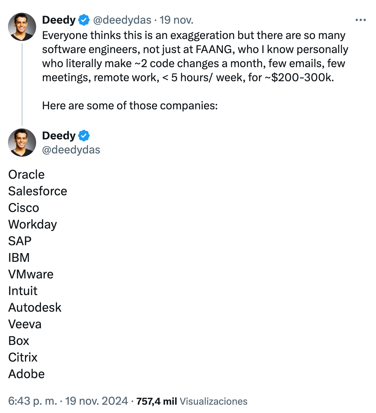Open the Deedy name on main tweet
Image resolution: width=376 pixels, height=413 pixels.
59,136
